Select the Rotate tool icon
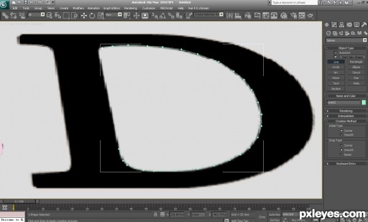The width and height of the screenshot is (368, 222). (92, 15)
